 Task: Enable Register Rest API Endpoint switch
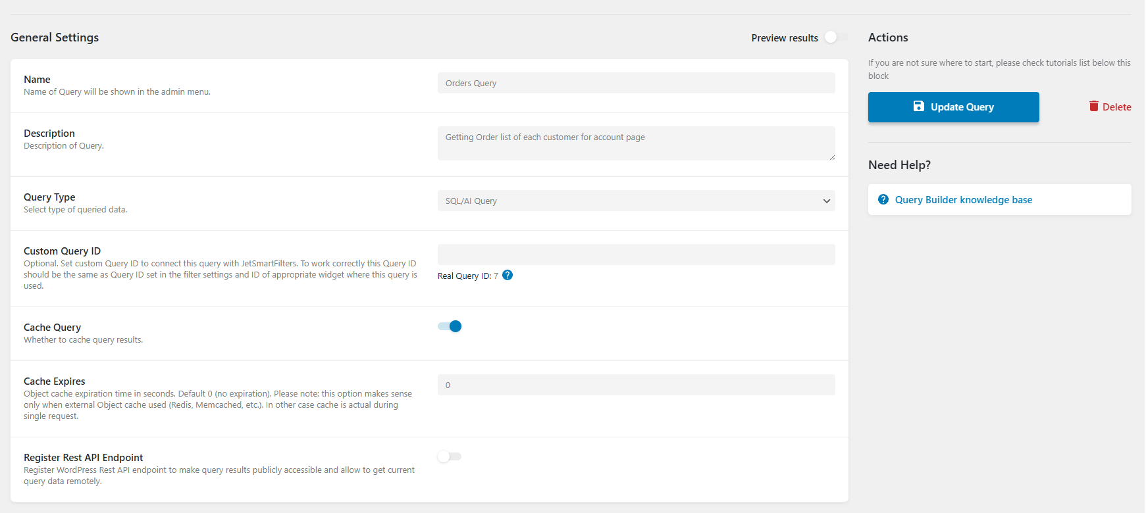point(450,456)
